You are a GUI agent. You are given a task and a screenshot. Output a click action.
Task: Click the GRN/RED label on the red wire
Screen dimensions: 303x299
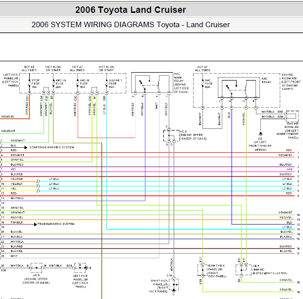pos(7,117)
